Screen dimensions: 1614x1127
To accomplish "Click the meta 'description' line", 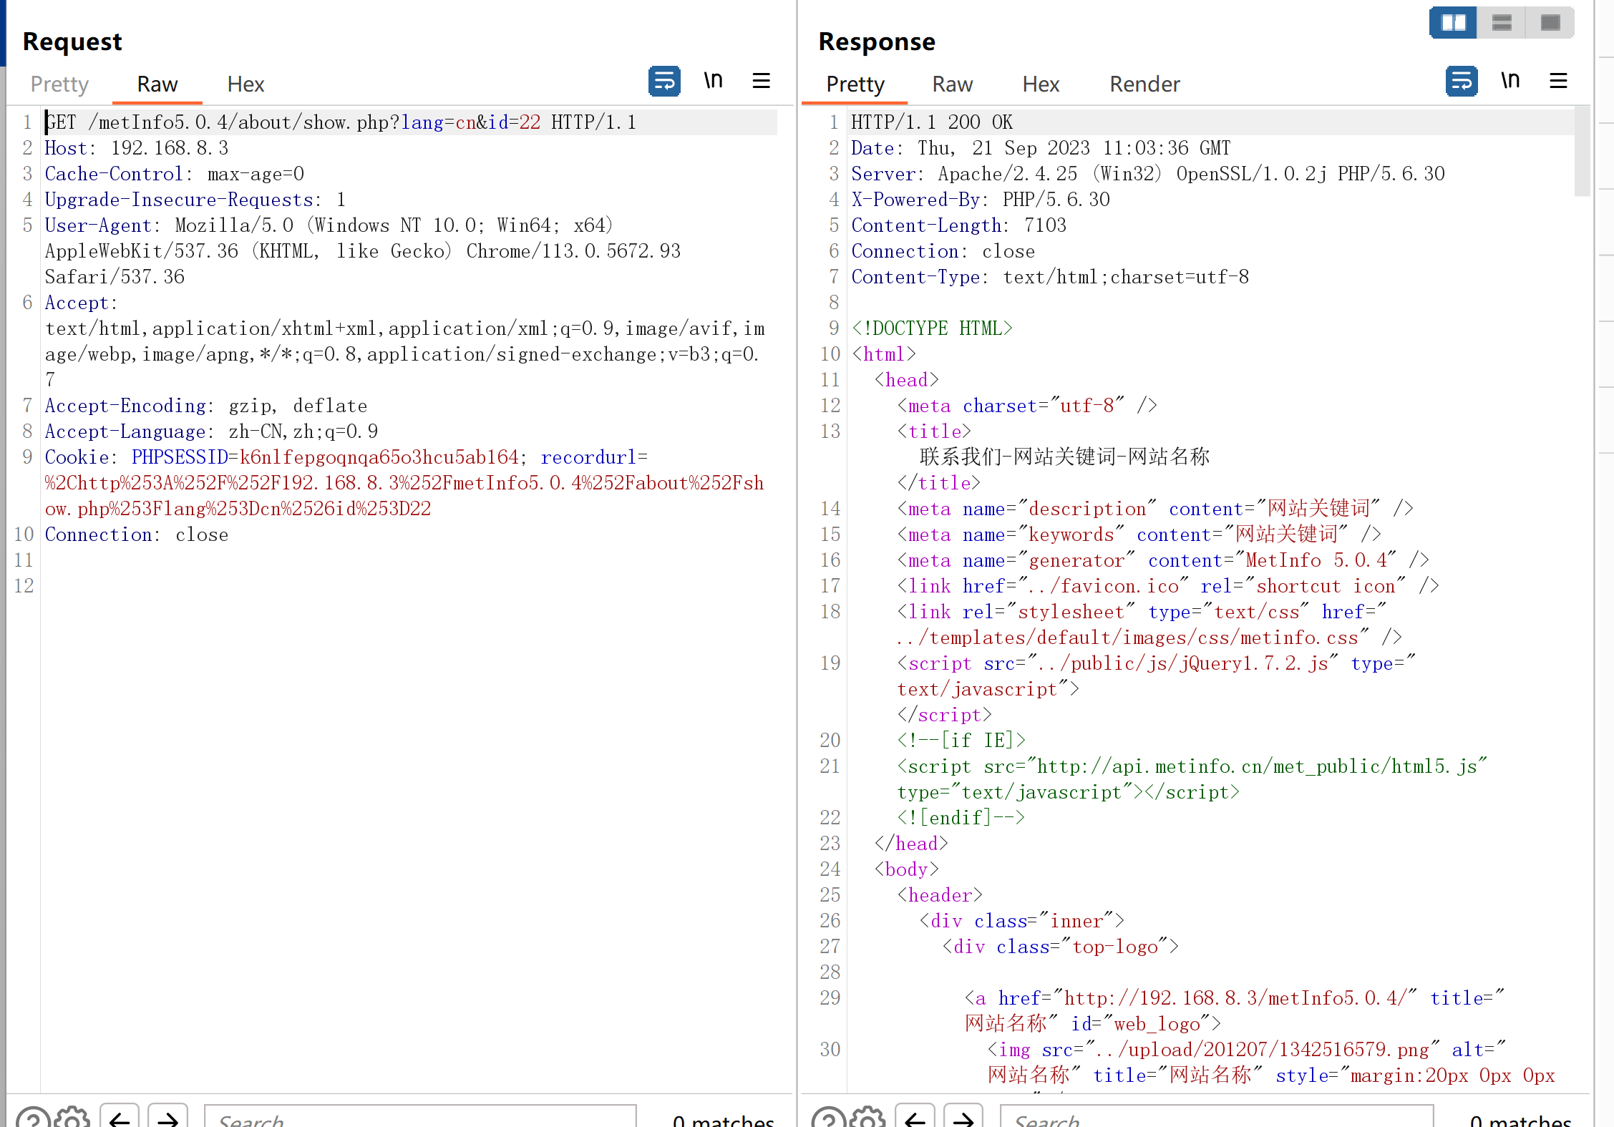I will pos(1155,509).
